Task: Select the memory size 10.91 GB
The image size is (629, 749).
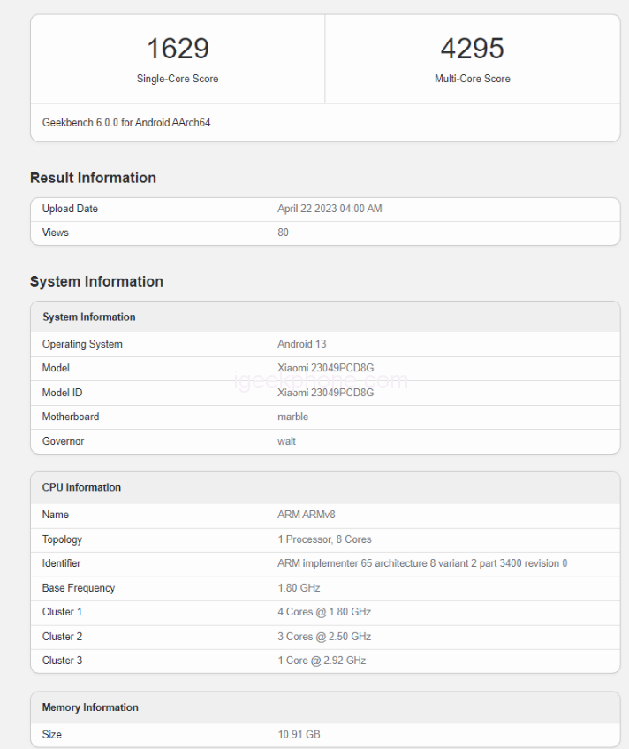Action: tap(298, 735)
